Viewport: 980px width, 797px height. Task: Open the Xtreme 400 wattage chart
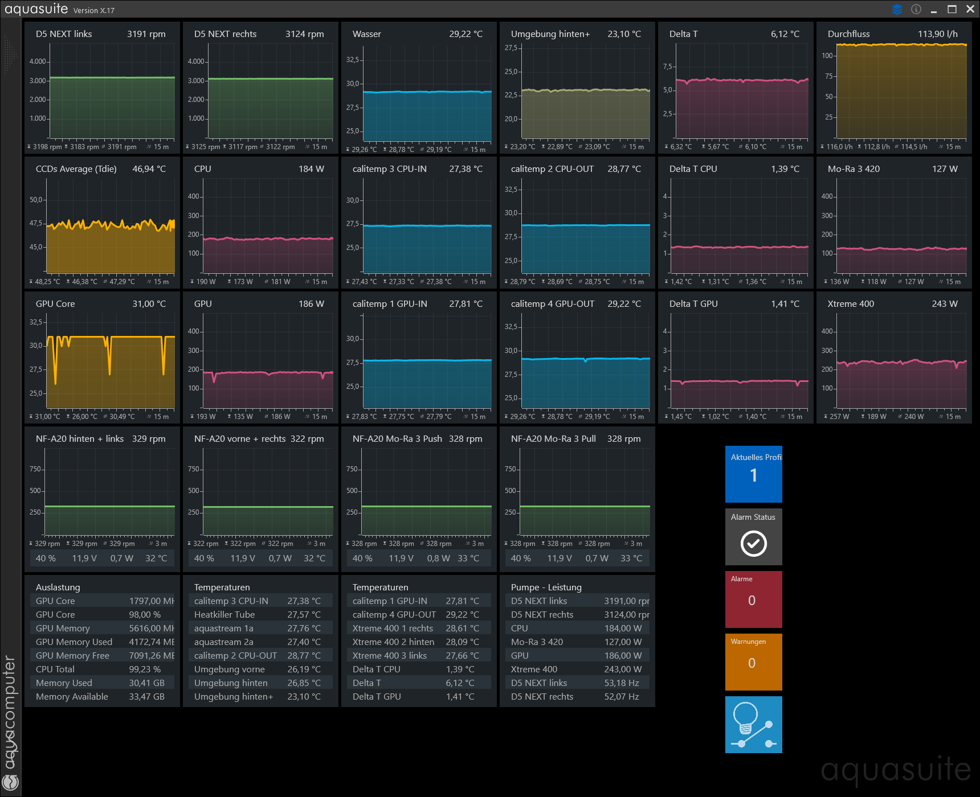click(x=894, y=357)
